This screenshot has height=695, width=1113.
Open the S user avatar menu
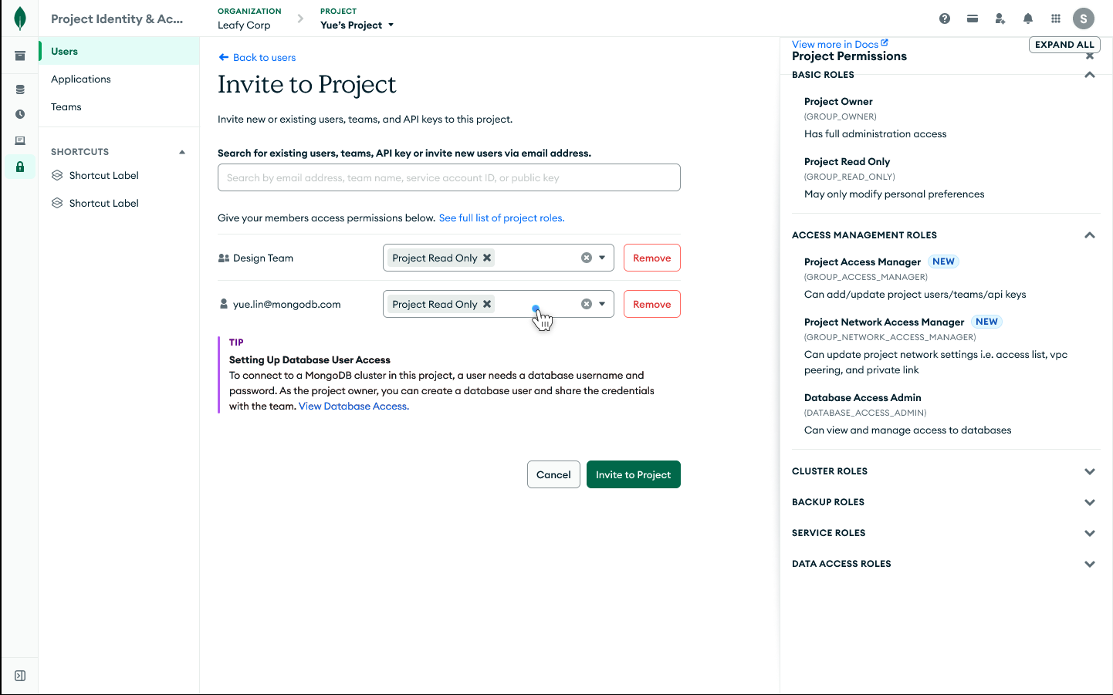(x=1084, y=19)
